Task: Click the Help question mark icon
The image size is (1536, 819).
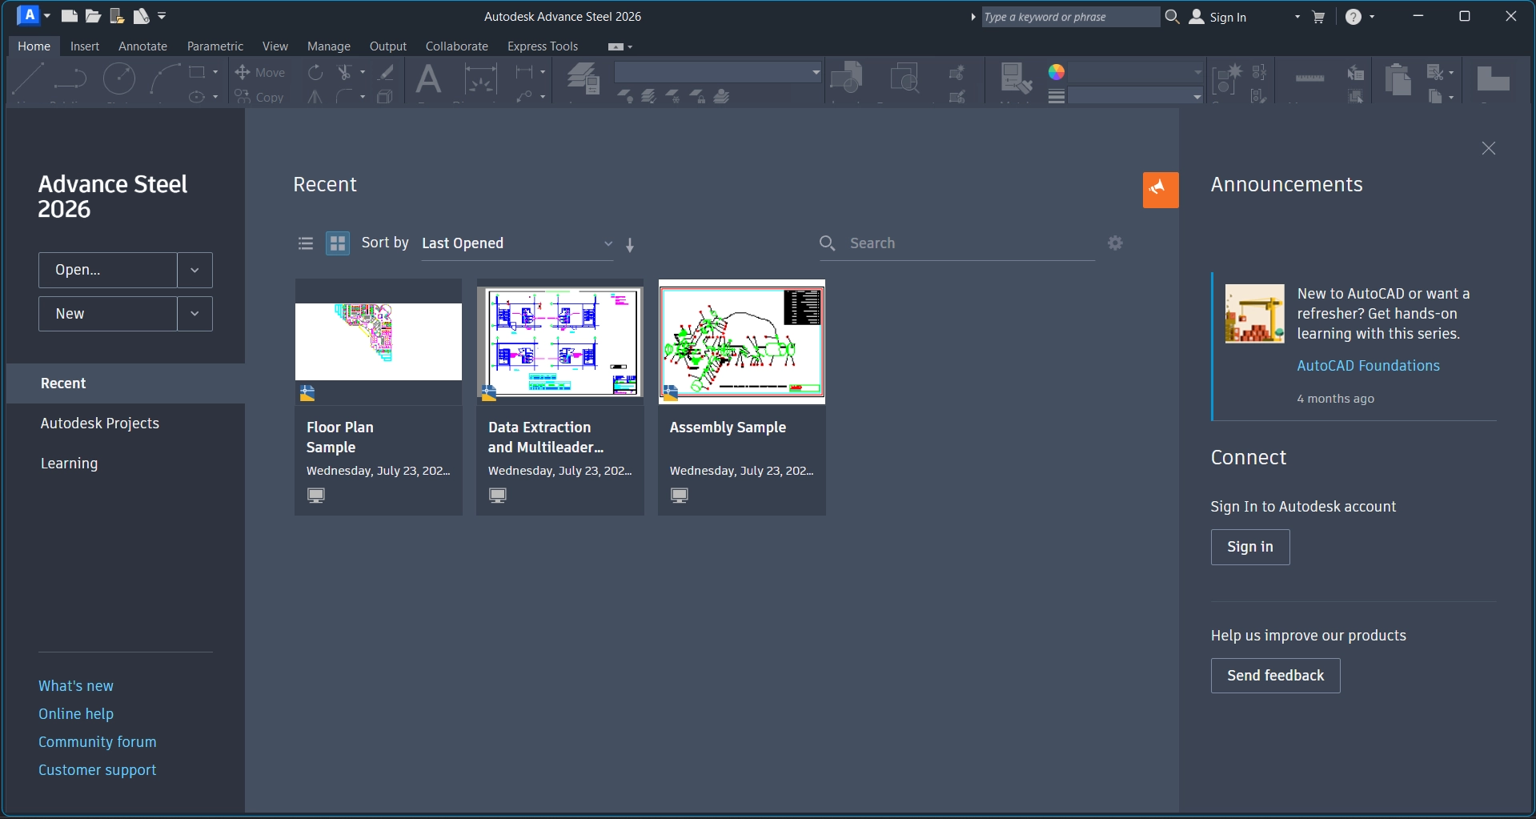Action: [1353, 17]
